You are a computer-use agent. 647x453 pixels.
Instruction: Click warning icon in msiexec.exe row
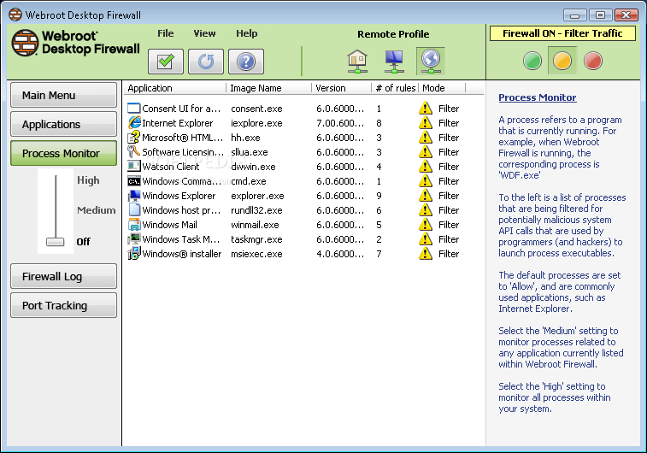pyautogui.click(x=426, y=253)
